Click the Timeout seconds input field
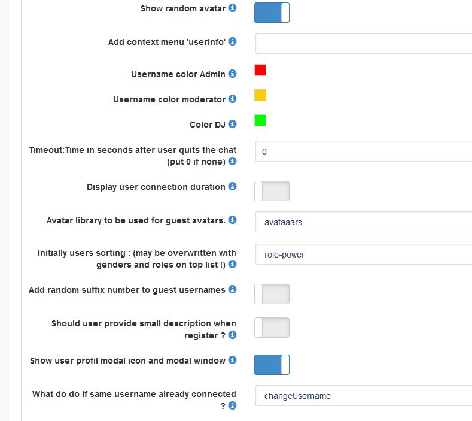 [363, 152]
